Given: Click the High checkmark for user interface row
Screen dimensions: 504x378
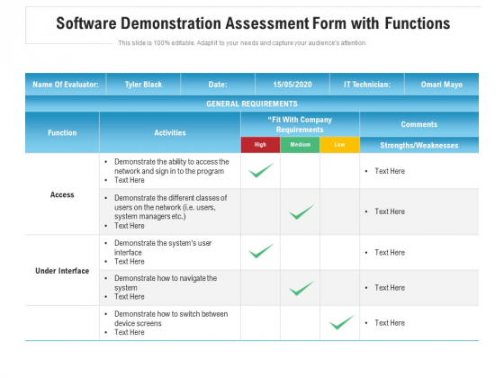Looking at the screenshot, I should coord(261,251).
